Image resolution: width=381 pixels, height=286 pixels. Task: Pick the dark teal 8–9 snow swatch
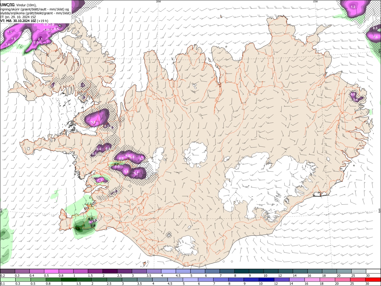pyautogui.click(x=241, y=271)
